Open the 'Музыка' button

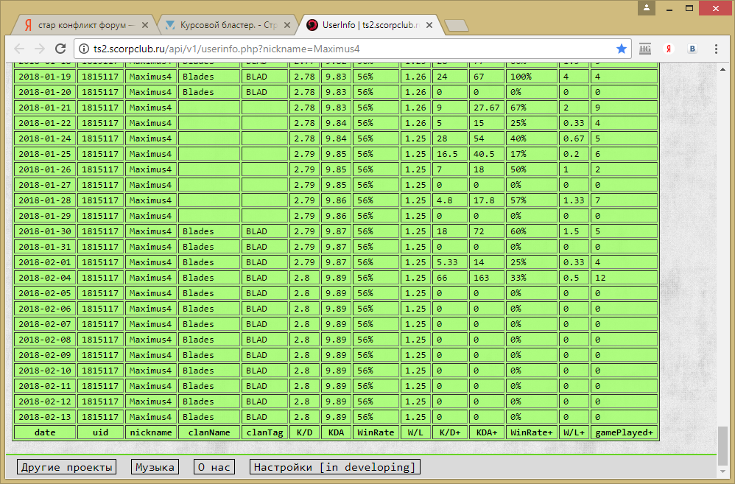coord(155,467)
